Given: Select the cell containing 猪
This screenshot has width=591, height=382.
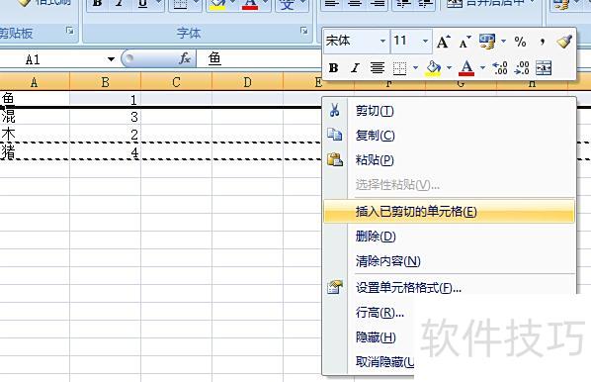Looking at the screenshot, I should pos(35,151).
